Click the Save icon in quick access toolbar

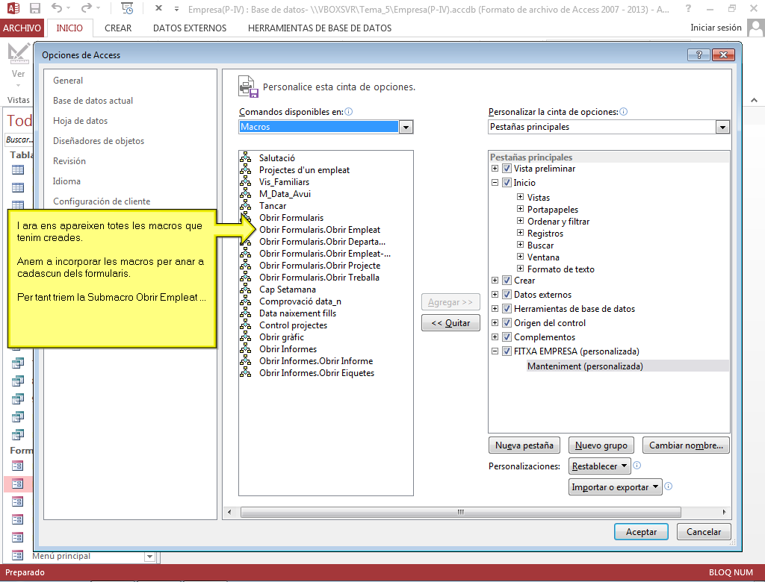(34, 8)
